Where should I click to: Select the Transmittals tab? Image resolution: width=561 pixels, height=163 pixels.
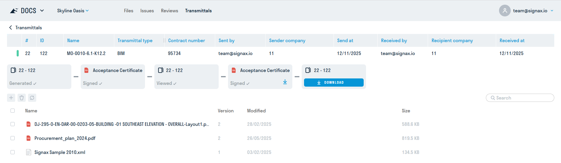point(198,11)
